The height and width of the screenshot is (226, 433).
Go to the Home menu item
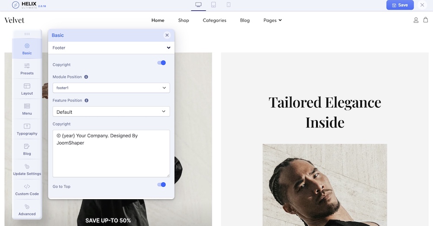click(x=158, y=20)
